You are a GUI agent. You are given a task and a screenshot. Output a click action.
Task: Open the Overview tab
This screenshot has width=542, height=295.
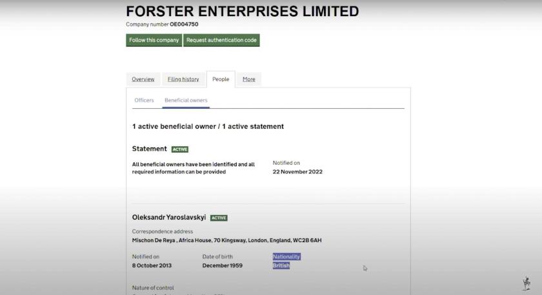point(143,79)
